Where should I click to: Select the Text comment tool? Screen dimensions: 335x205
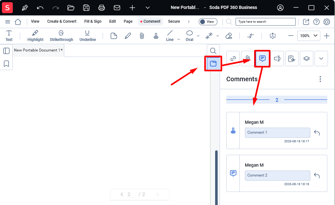point(9,36)
